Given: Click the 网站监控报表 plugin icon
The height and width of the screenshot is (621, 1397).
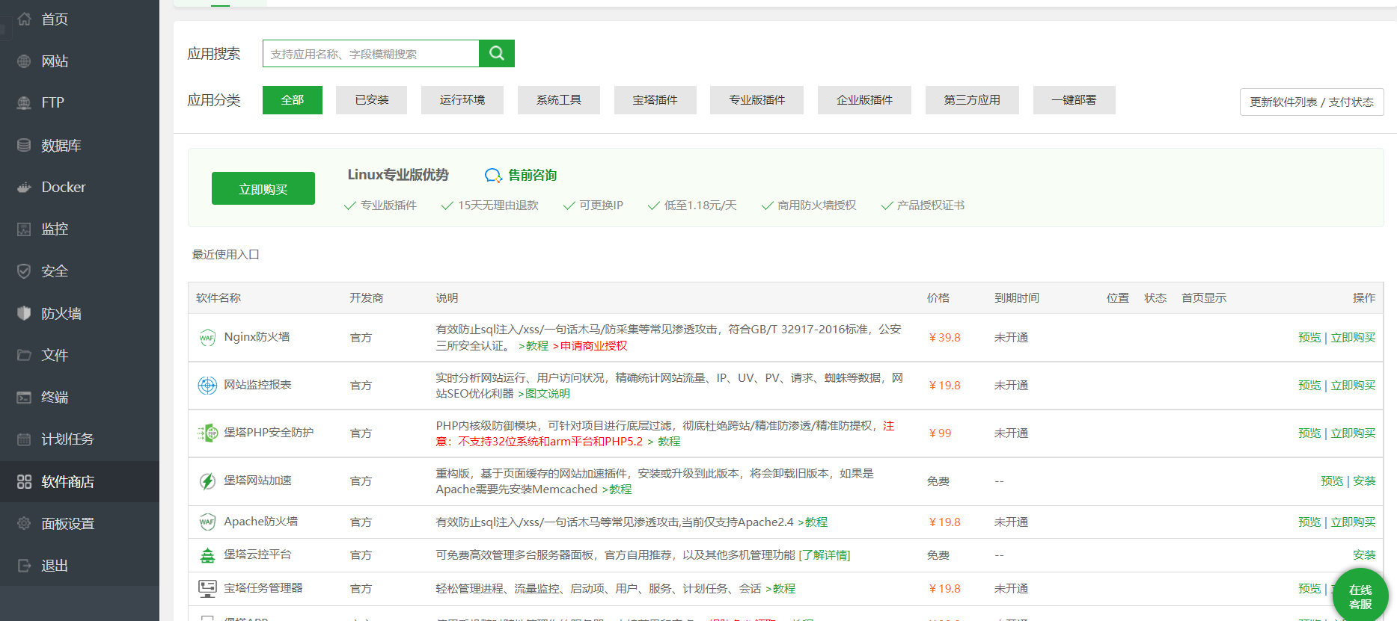Looking at the screenshot, I should point(207,386).
